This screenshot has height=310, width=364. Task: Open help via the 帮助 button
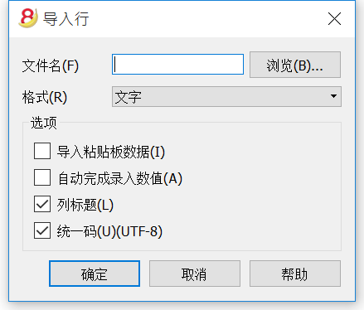[x=295, y=274]
